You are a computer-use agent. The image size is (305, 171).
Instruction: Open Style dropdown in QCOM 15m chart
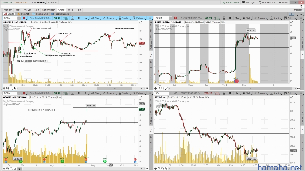coord(247,18)
